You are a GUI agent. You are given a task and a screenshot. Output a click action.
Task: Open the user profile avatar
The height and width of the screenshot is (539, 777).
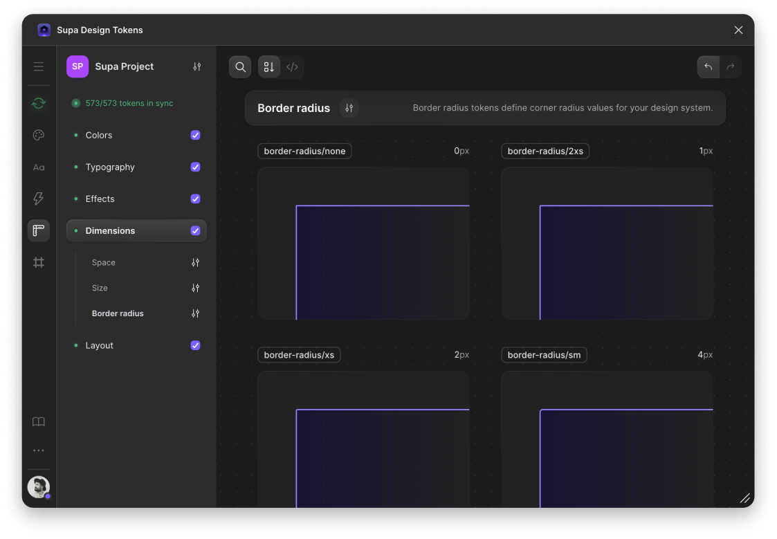click(39, 487)
